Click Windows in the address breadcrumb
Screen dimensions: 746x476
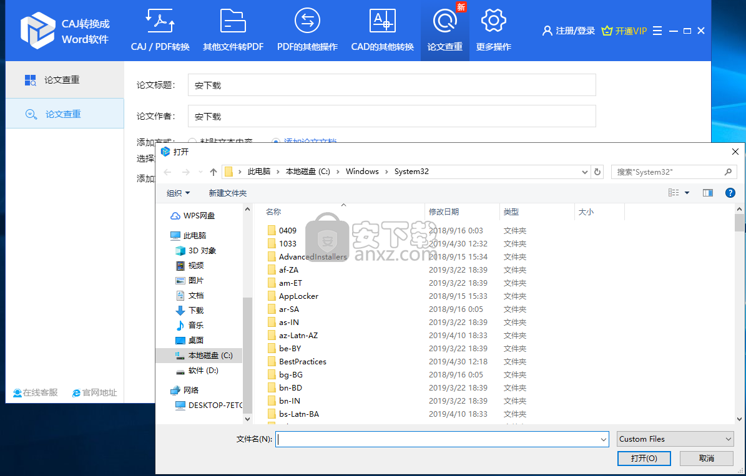tap(362, 172)
